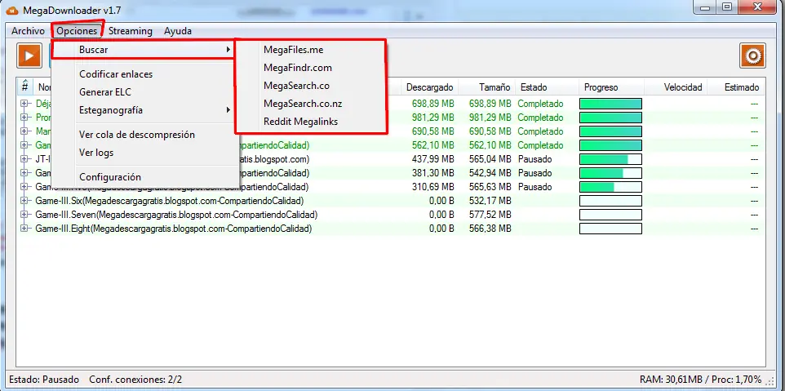
Task: Click the 532,17 MB size cell
Action: (x=490, y=201)
